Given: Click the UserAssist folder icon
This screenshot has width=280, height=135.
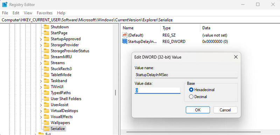Looking at the screenshot, I should (47, 104).
